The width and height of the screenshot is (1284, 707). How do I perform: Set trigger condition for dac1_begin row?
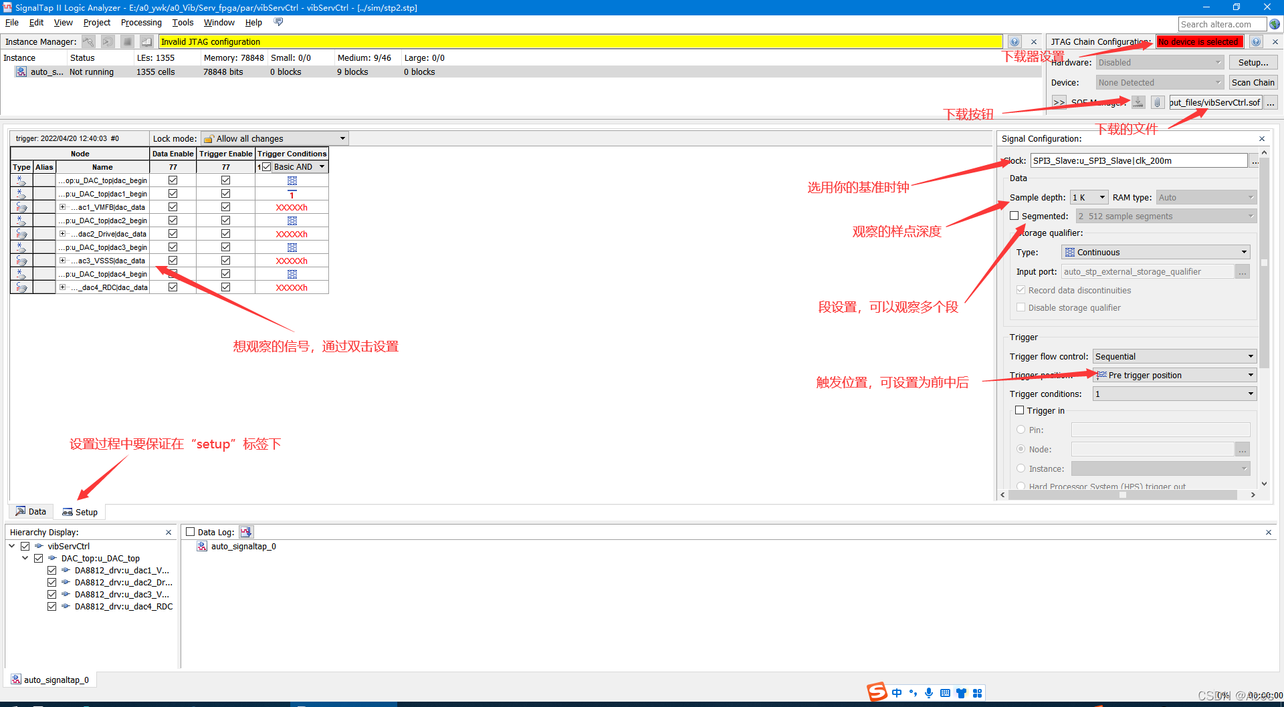coord(292,194)
